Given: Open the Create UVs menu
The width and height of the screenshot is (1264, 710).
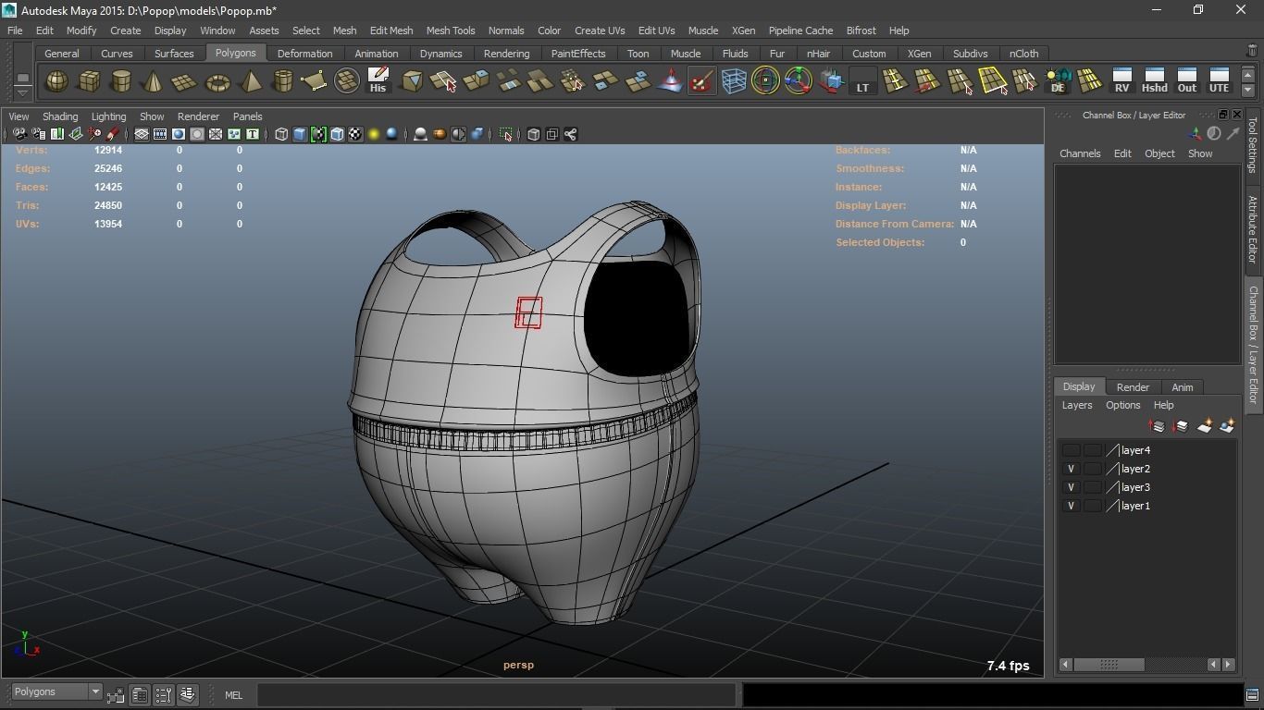Looking at the screenshot, I should click(x=600, y=31).
